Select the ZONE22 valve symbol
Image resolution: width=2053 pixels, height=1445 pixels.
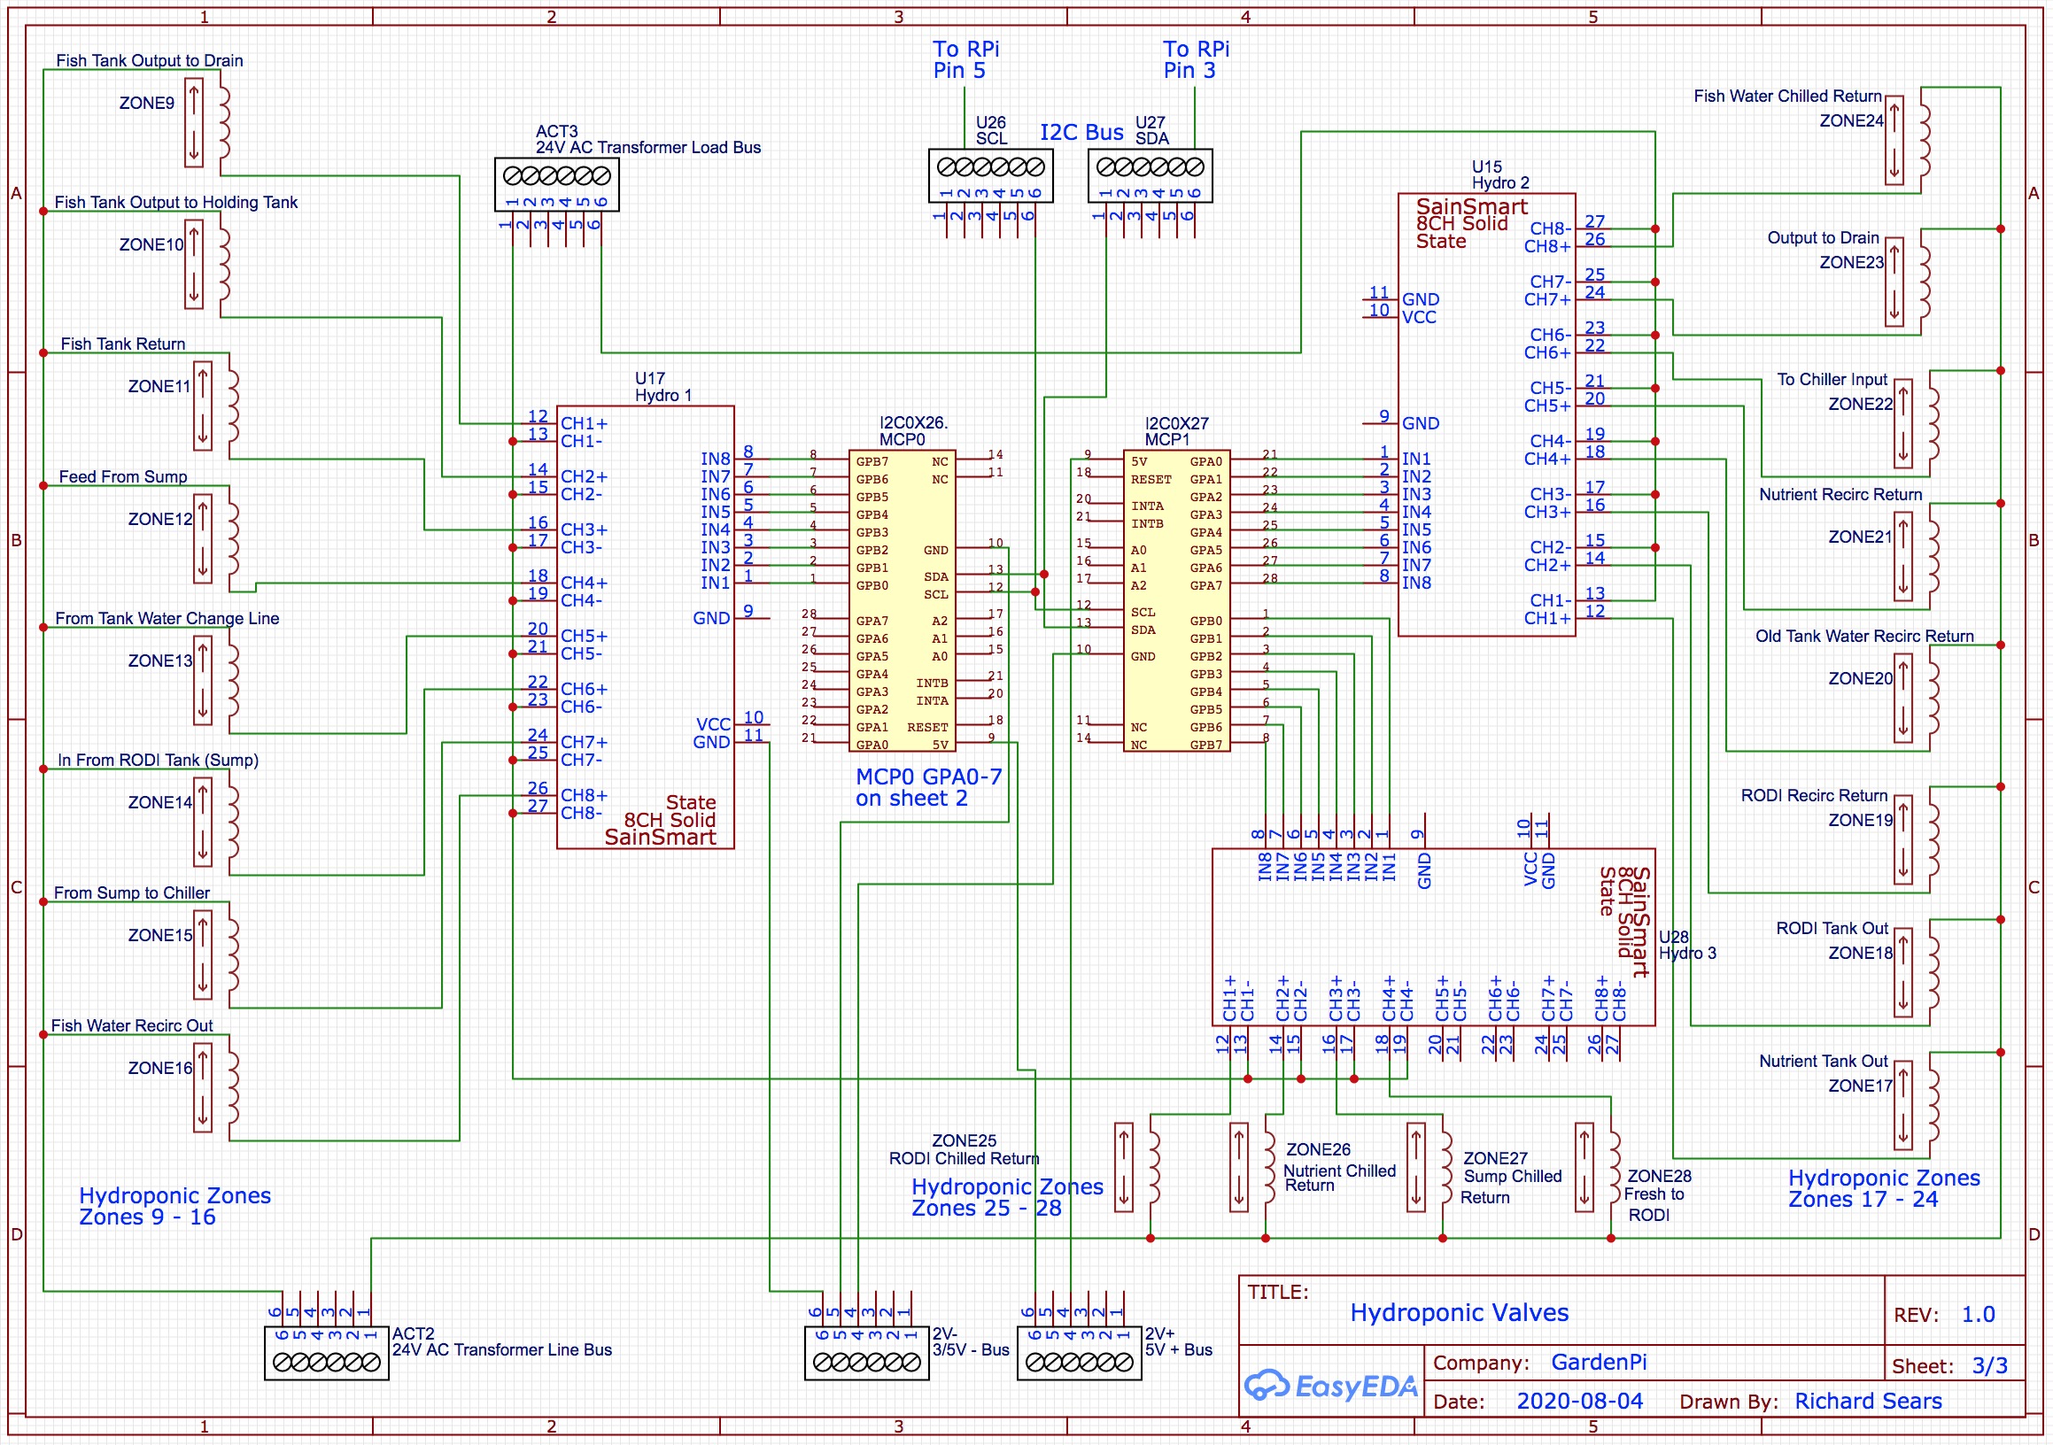point(1918,423)
